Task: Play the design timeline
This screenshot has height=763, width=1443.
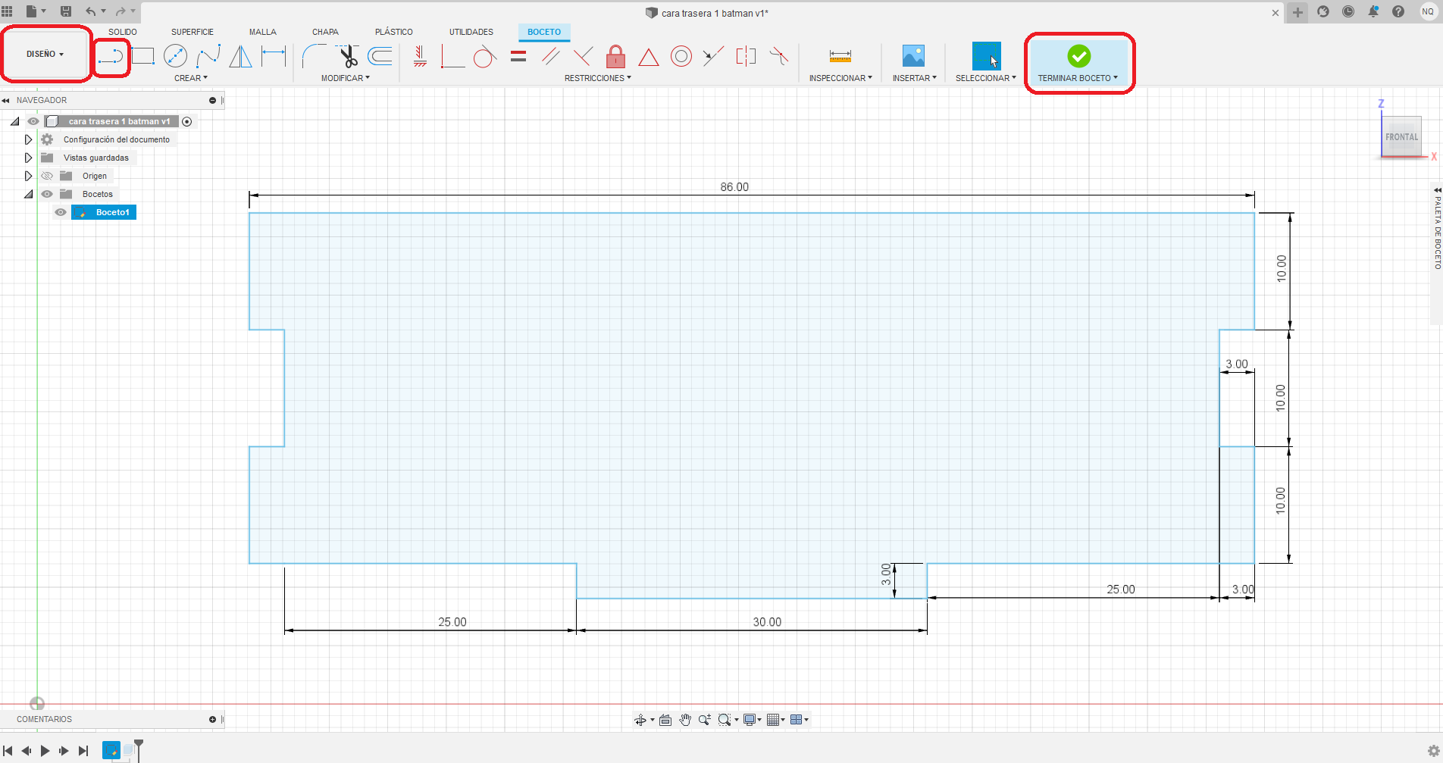Action: 45,751
